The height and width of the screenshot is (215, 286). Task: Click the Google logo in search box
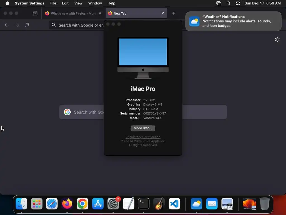[67, 112]
